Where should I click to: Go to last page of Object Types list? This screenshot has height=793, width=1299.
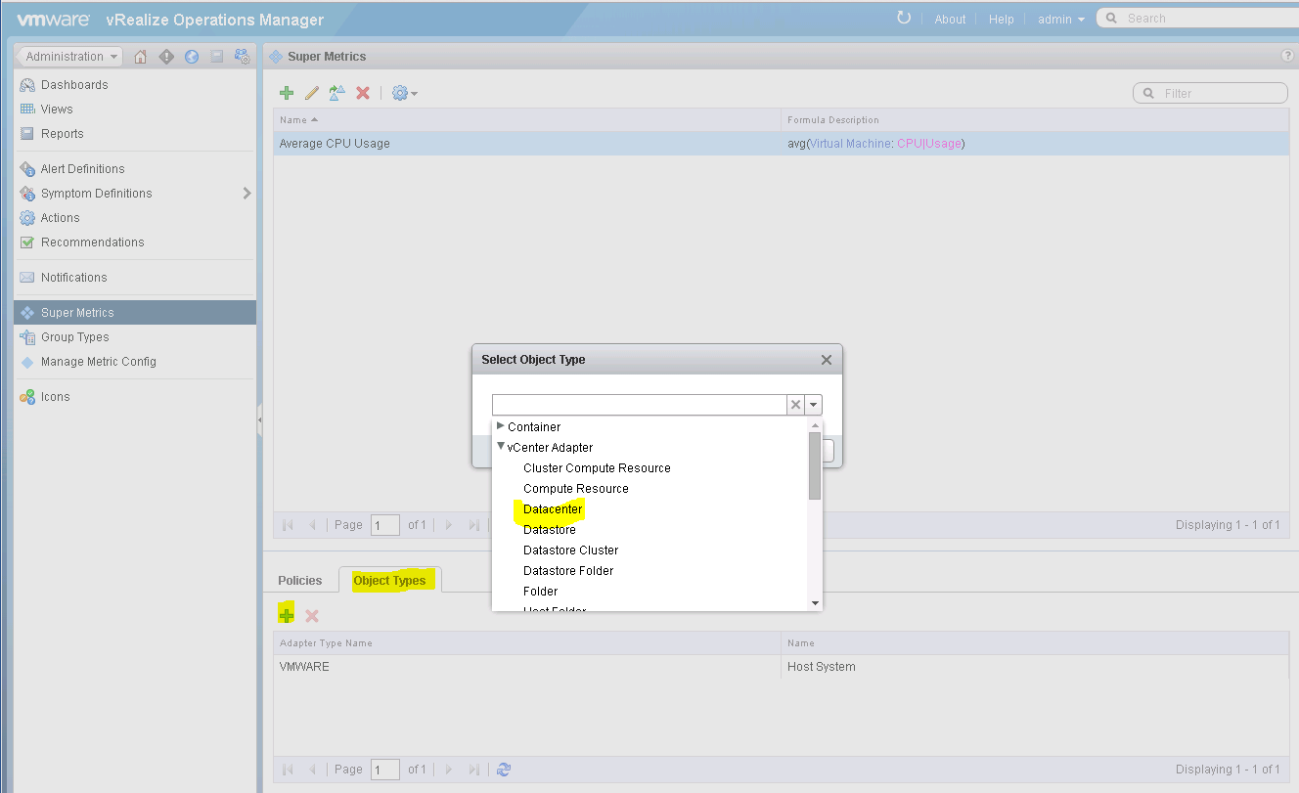pyautogui.click(x=474, y=770)
